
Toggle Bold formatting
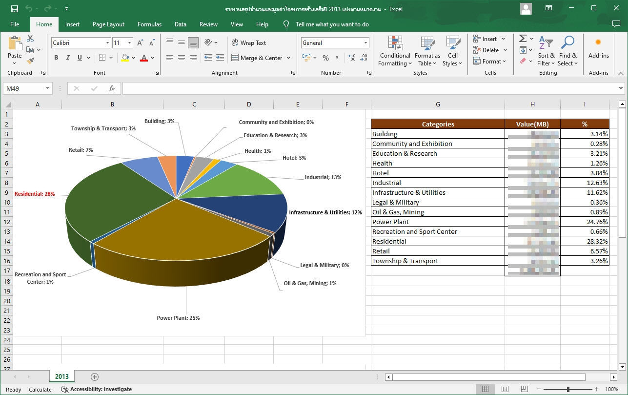[x=56, y=58]
